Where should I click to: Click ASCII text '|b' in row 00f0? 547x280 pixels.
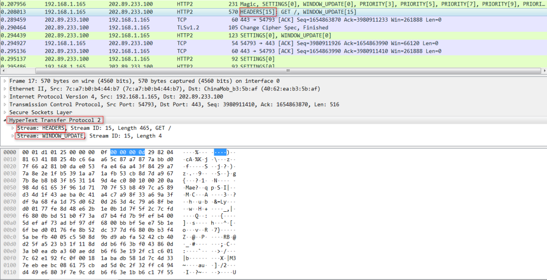pyautogui.click(x=186, y=258)
